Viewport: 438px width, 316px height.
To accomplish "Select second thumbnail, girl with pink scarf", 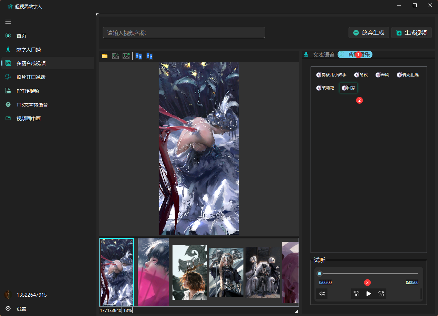I will (153, 272).
